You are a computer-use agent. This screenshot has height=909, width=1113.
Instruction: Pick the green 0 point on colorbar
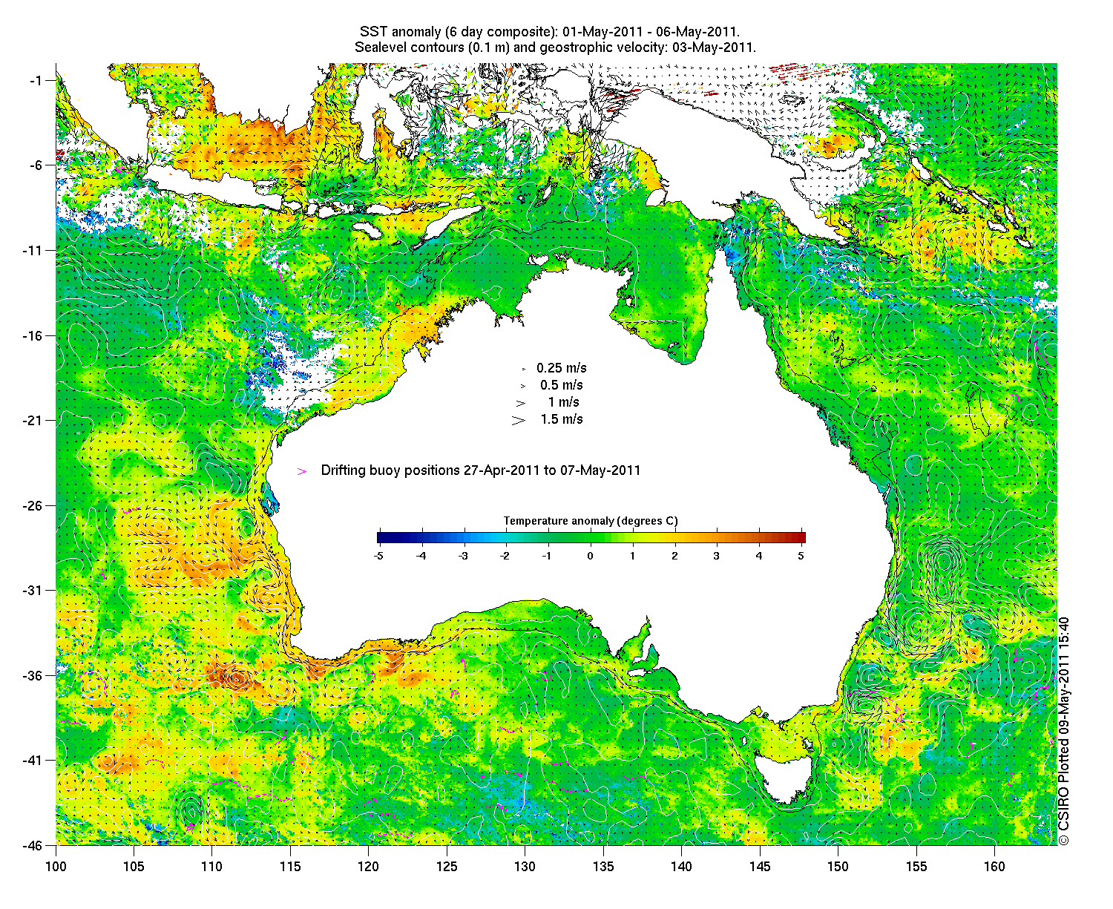coord(591,538)
